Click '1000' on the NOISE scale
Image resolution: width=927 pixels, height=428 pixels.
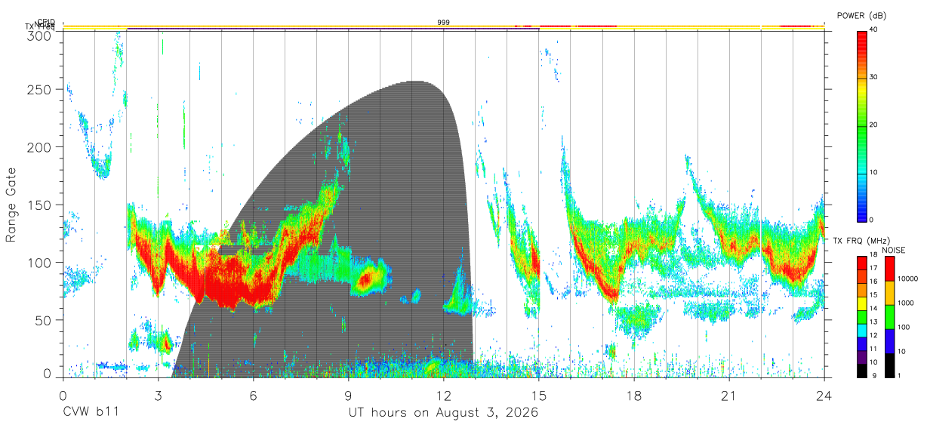click(904, 303)
